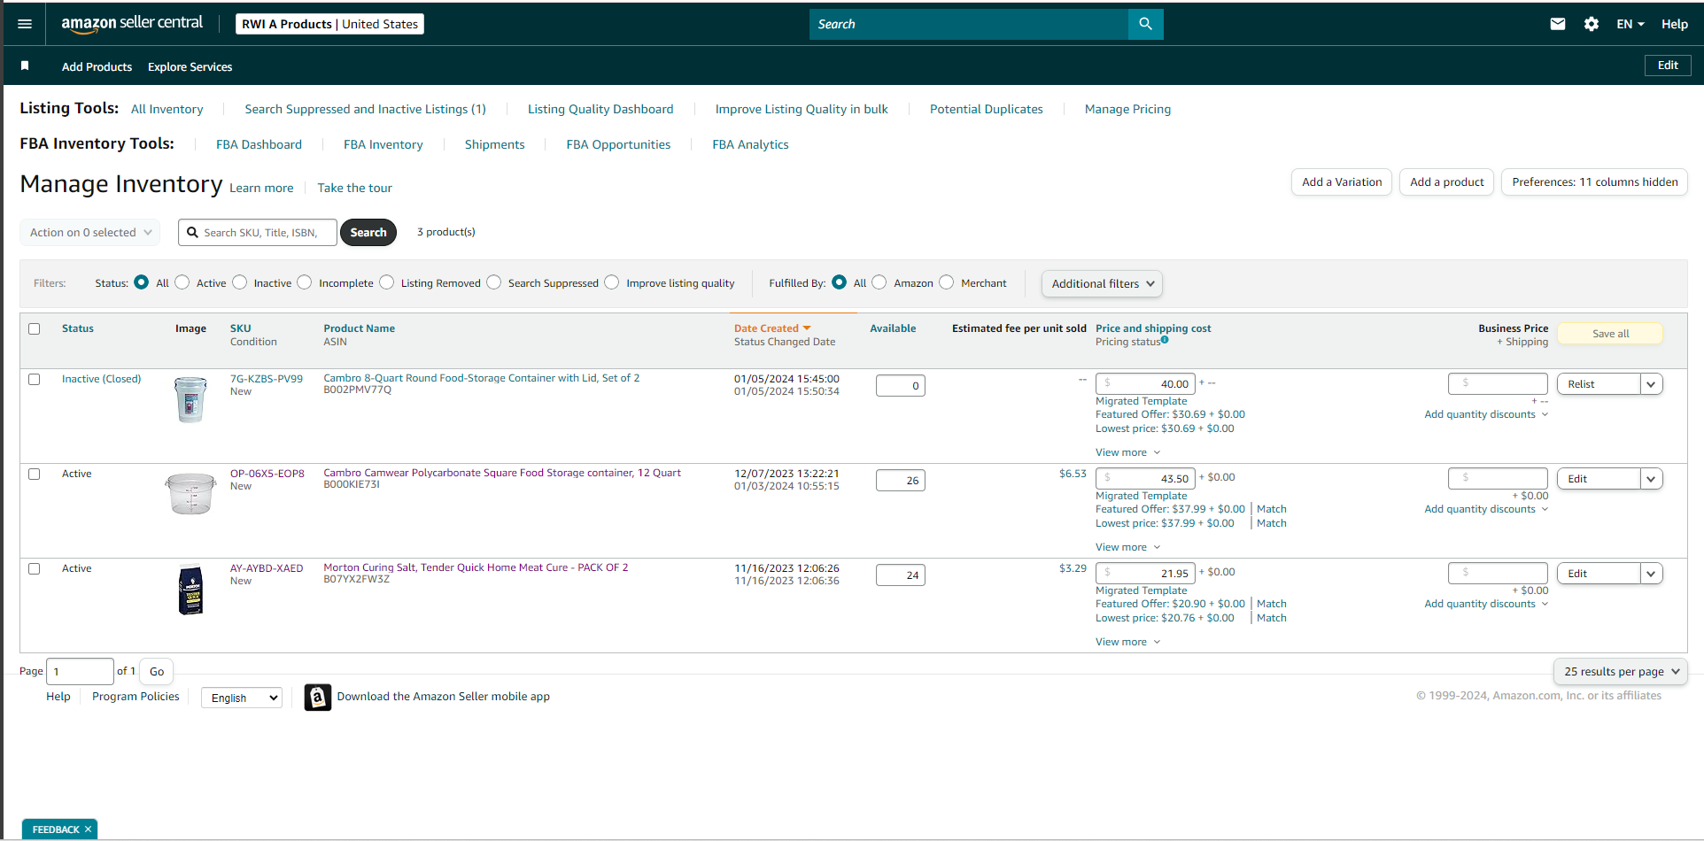
Task: Filter by Fulfilled By Amazon
Action: click(x=879, y=282)
